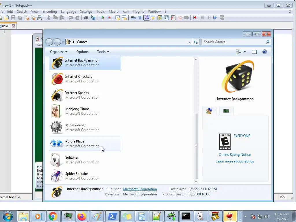Click the Change your view icon
The height and width of the screenshot is (222, 296).
[238, 52]
